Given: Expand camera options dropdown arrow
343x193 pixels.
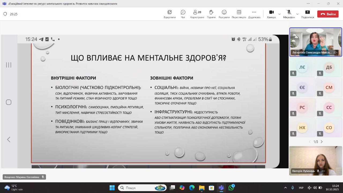Looking at the screenshot, I should pos(279,14).
